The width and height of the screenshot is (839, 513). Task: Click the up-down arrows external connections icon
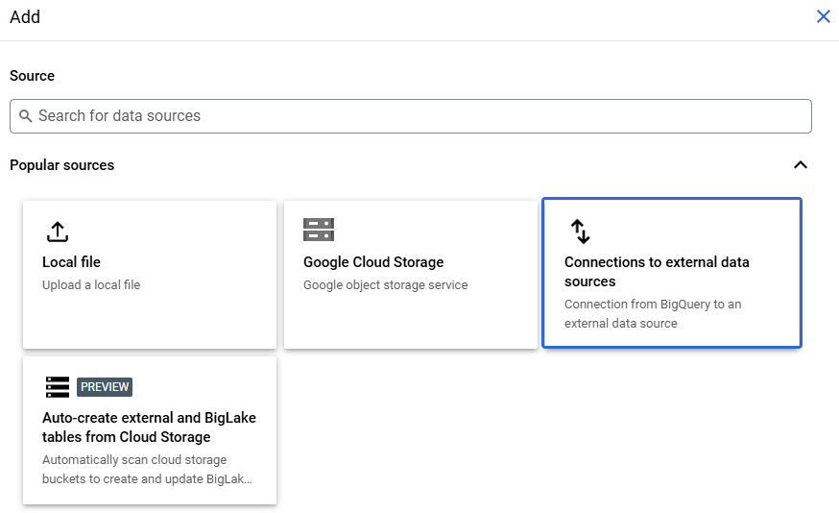pyautogui.click(x=581, y=231)
